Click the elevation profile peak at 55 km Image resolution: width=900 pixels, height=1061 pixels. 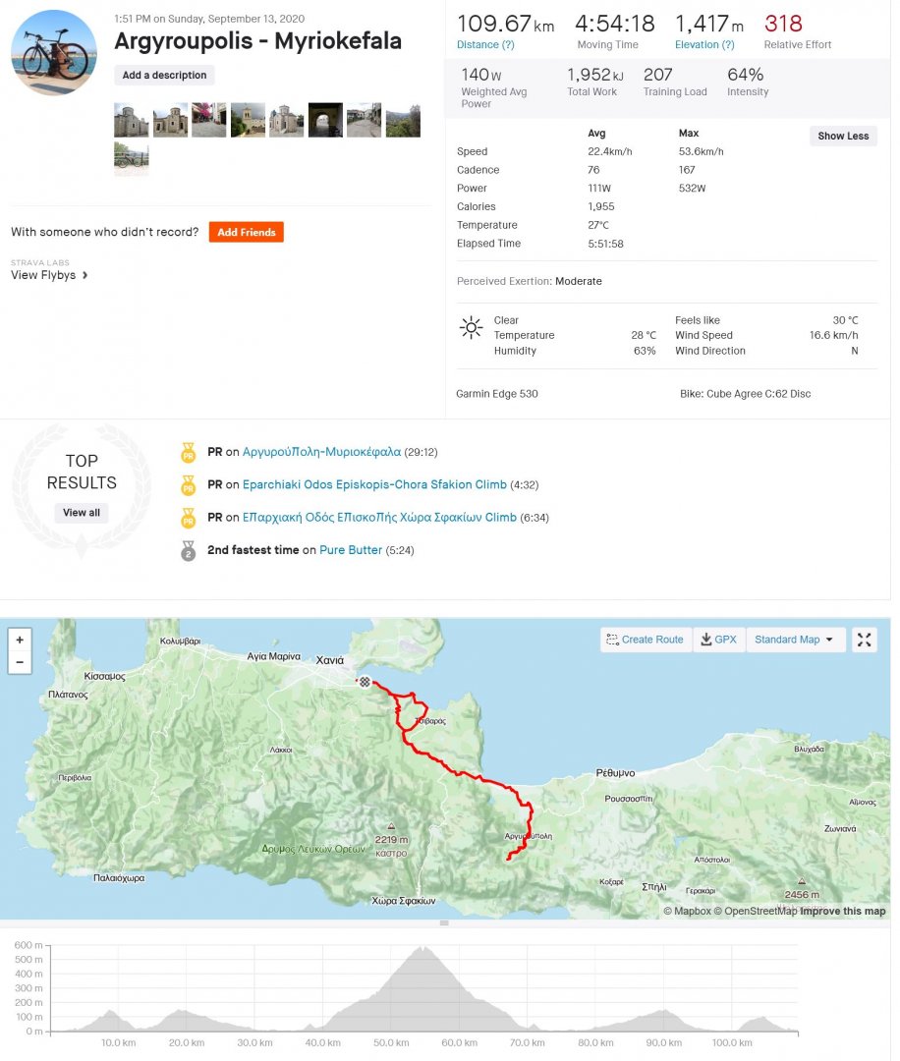click(422, 950)
